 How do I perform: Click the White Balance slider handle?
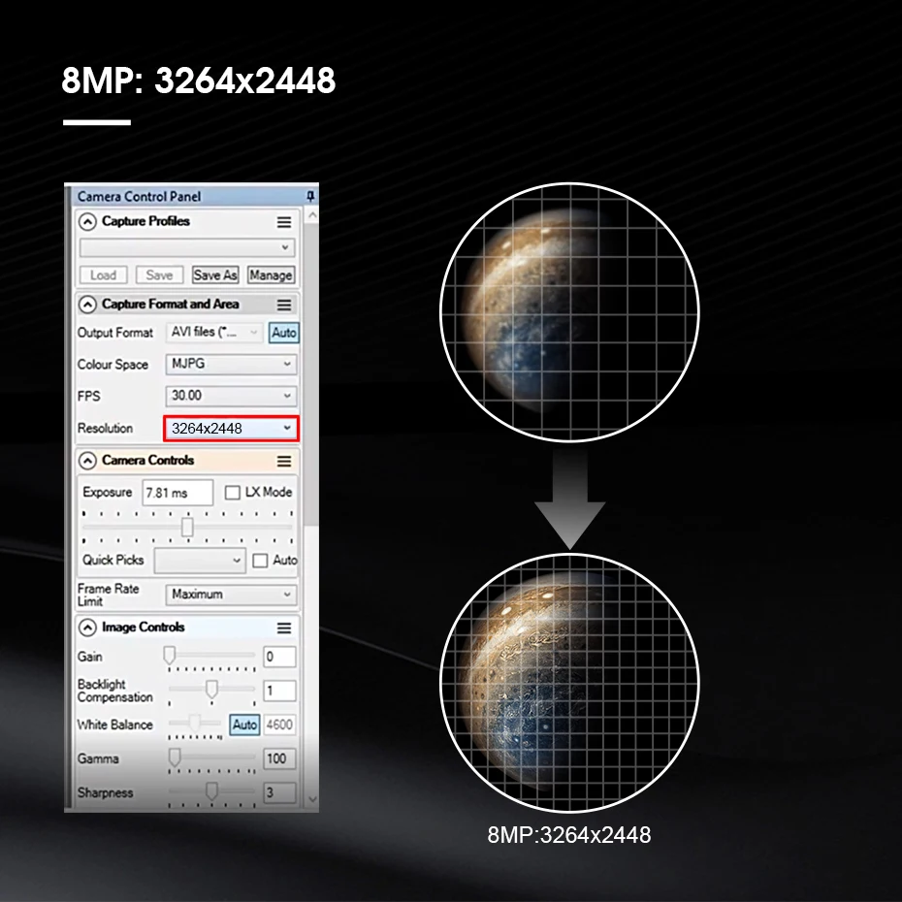pos(195,723)
